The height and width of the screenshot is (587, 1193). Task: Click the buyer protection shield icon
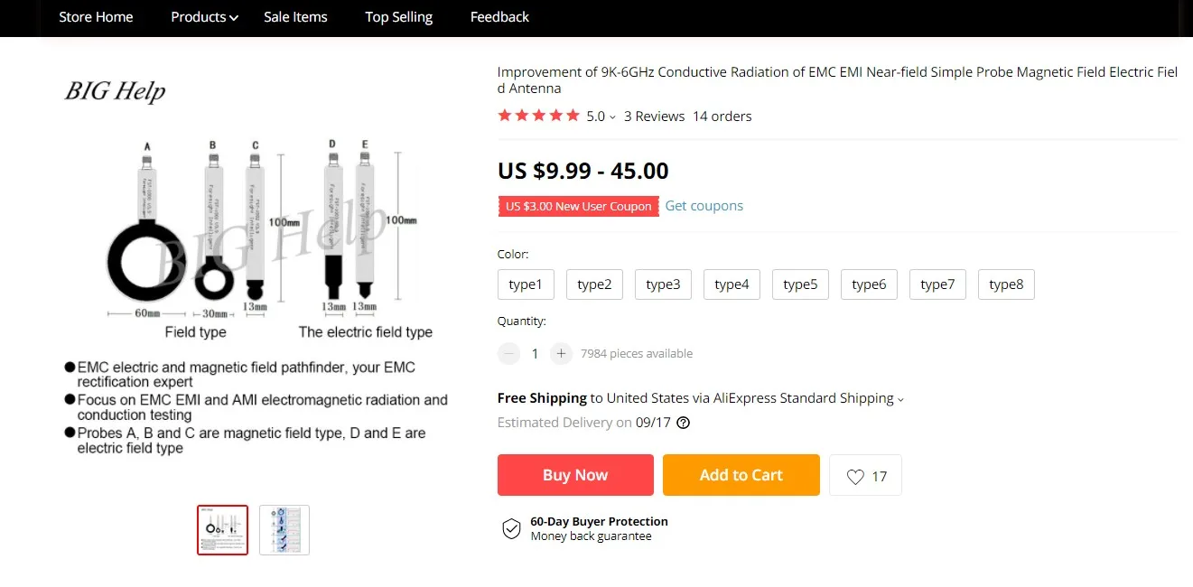tap(512, 528)
